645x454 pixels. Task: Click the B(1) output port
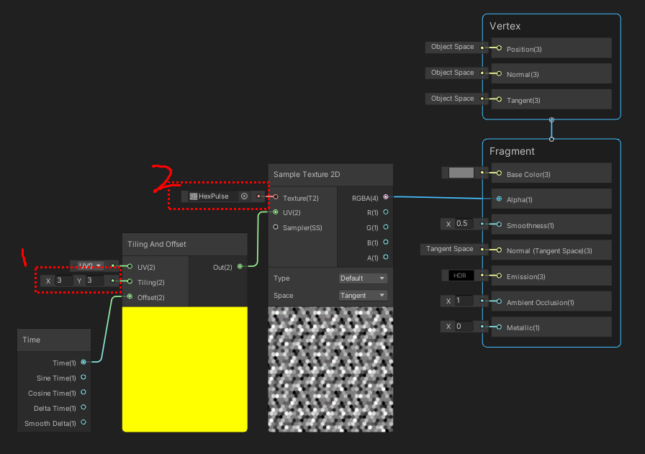pos(386,242)
